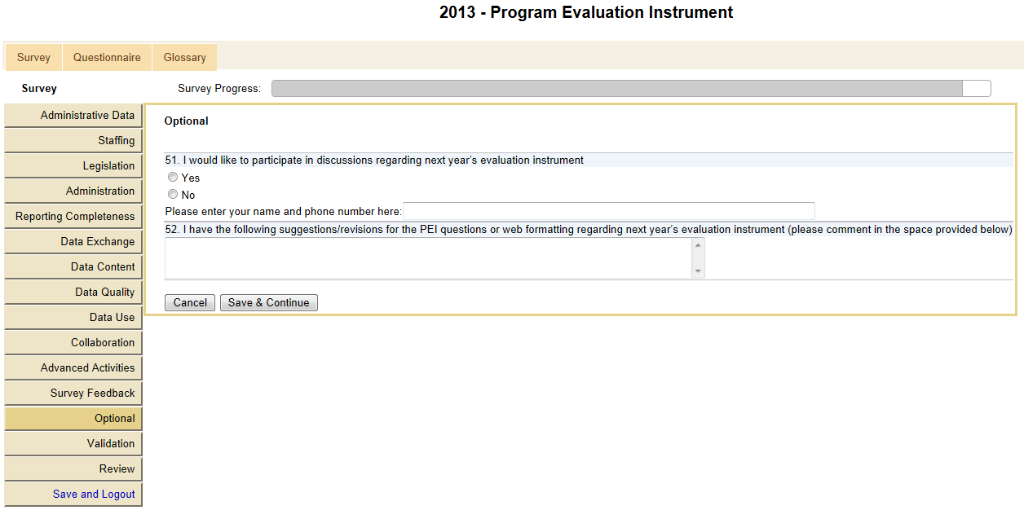Select the Legislation sidebar item
The height and width of the screenshot is (519, 1024).
coord(73,166)
